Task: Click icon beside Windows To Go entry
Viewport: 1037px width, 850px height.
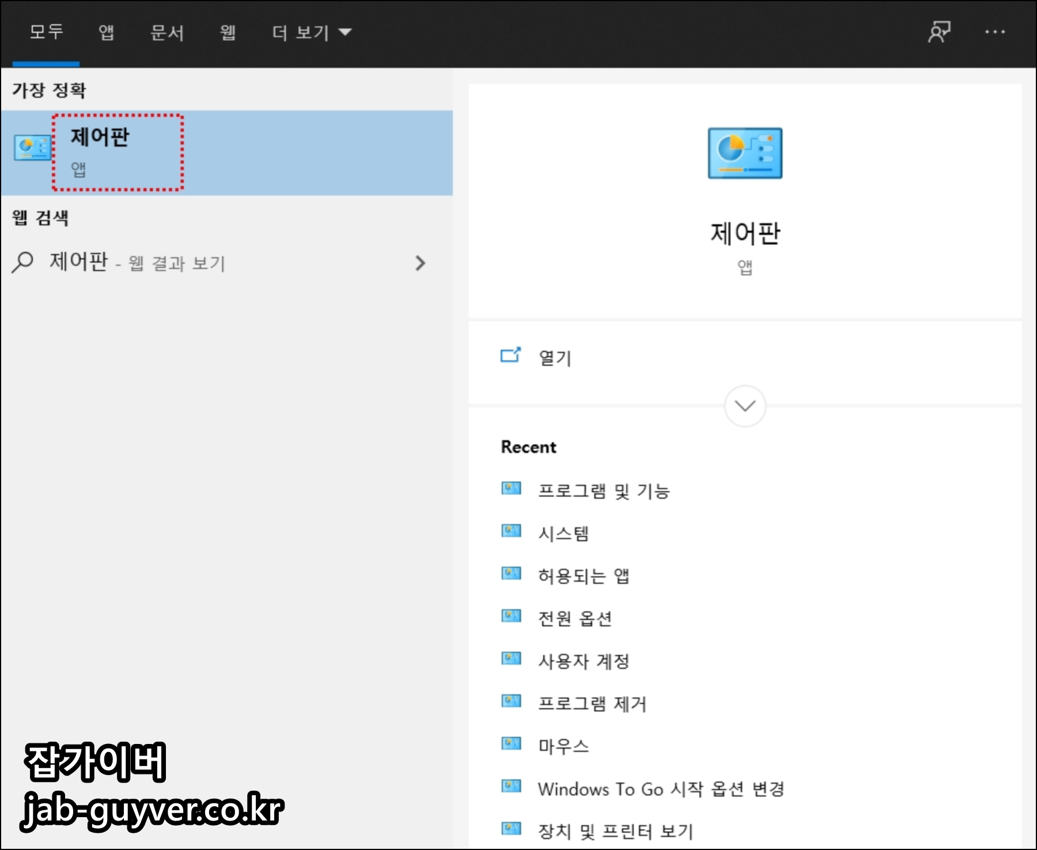Action: [511, 786]
